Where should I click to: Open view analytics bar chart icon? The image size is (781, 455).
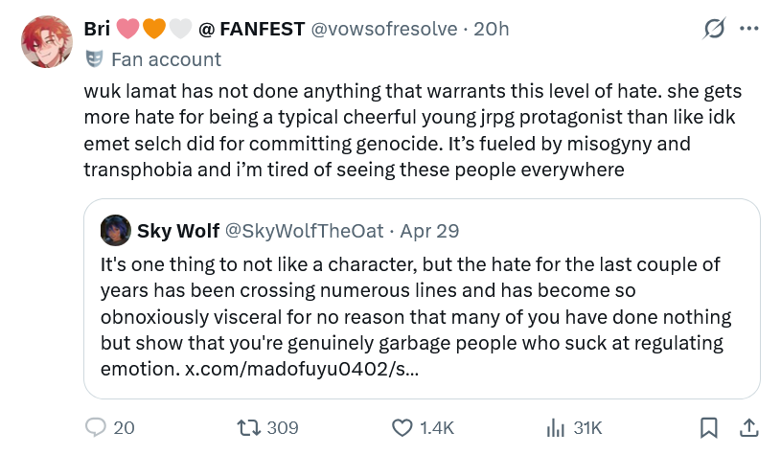(556, 427)
